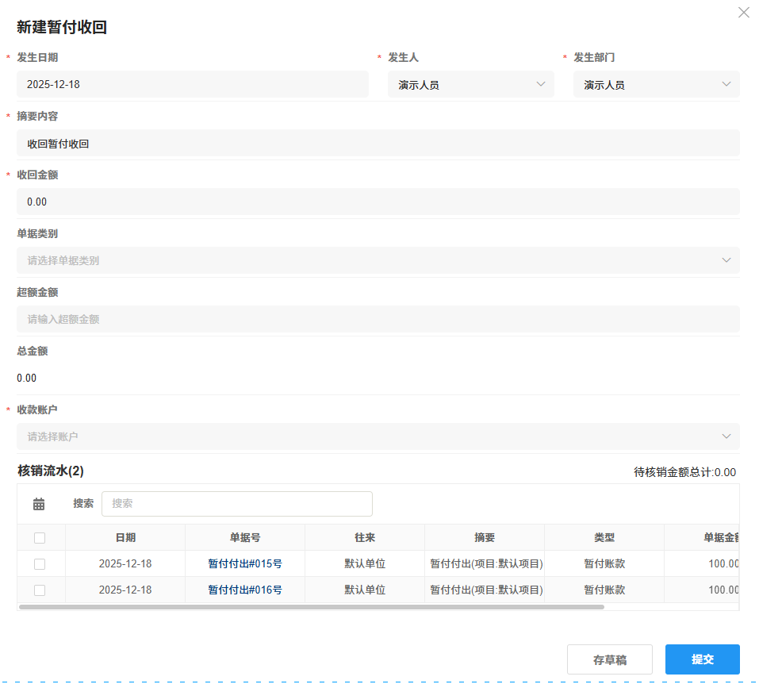Save draft using the 存草稿 button
Screen dimensions: 759x688
[609, 659]
